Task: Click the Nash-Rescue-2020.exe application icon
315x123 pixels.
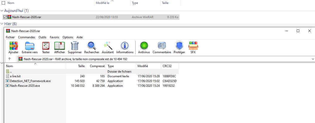Action: pyautogui.click(x=8, y=86)
